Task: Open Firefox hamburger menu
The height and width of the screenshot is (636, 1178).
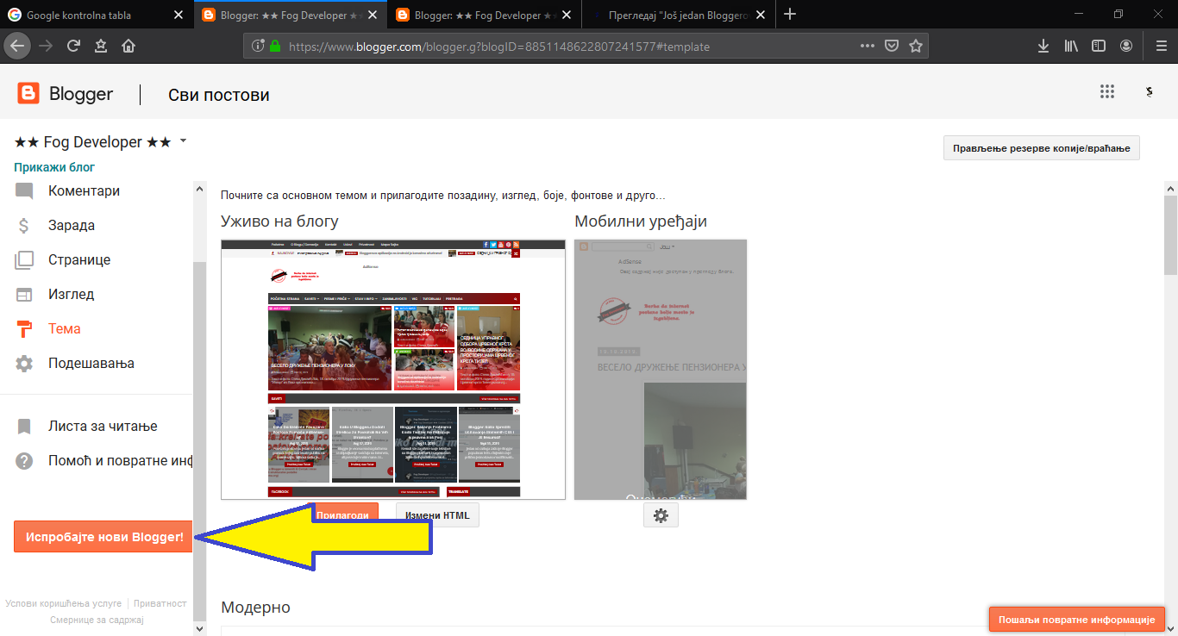Action: point(1161,46)
